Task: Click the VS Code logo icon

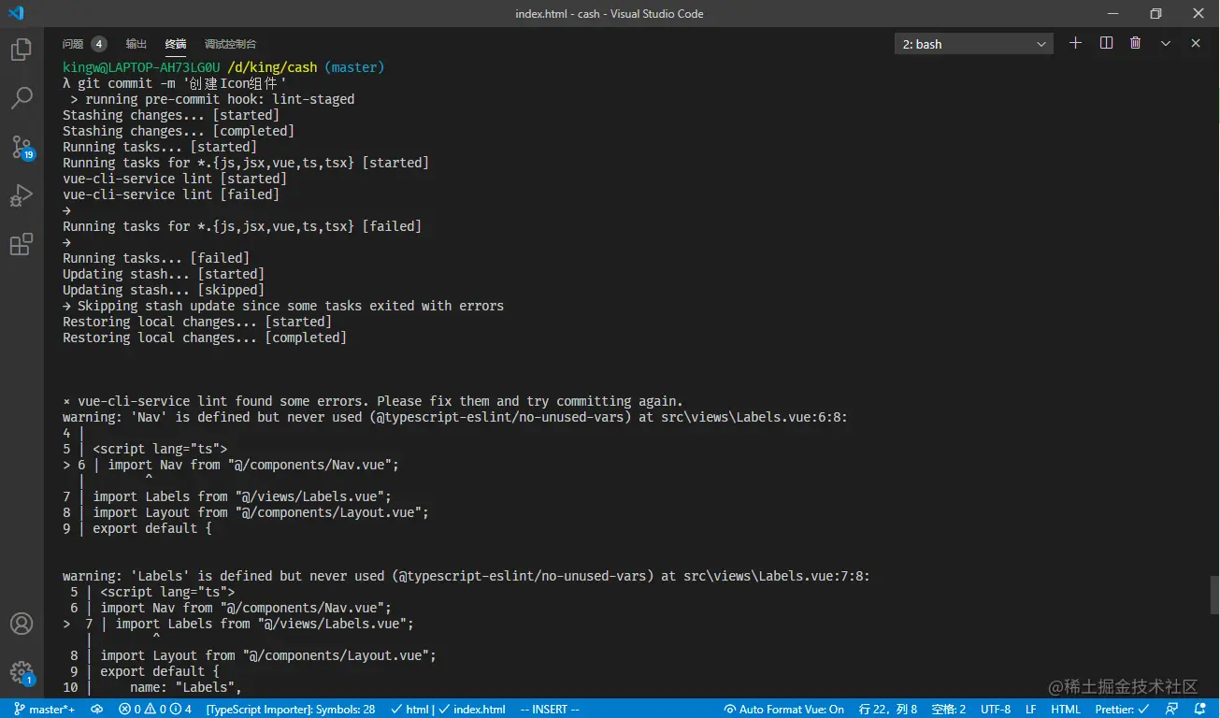Action: pos(16,13)
